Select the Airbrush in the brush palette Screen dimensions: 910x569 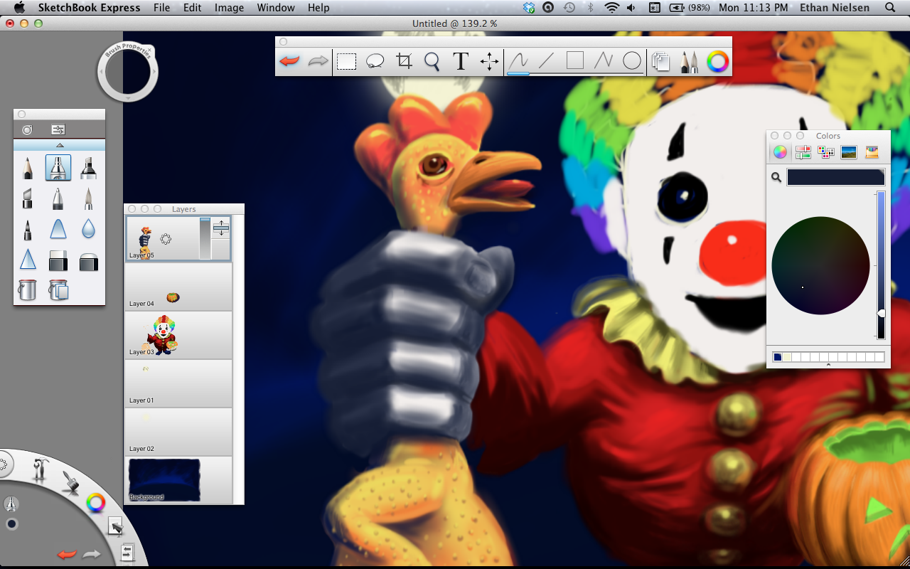58,168
